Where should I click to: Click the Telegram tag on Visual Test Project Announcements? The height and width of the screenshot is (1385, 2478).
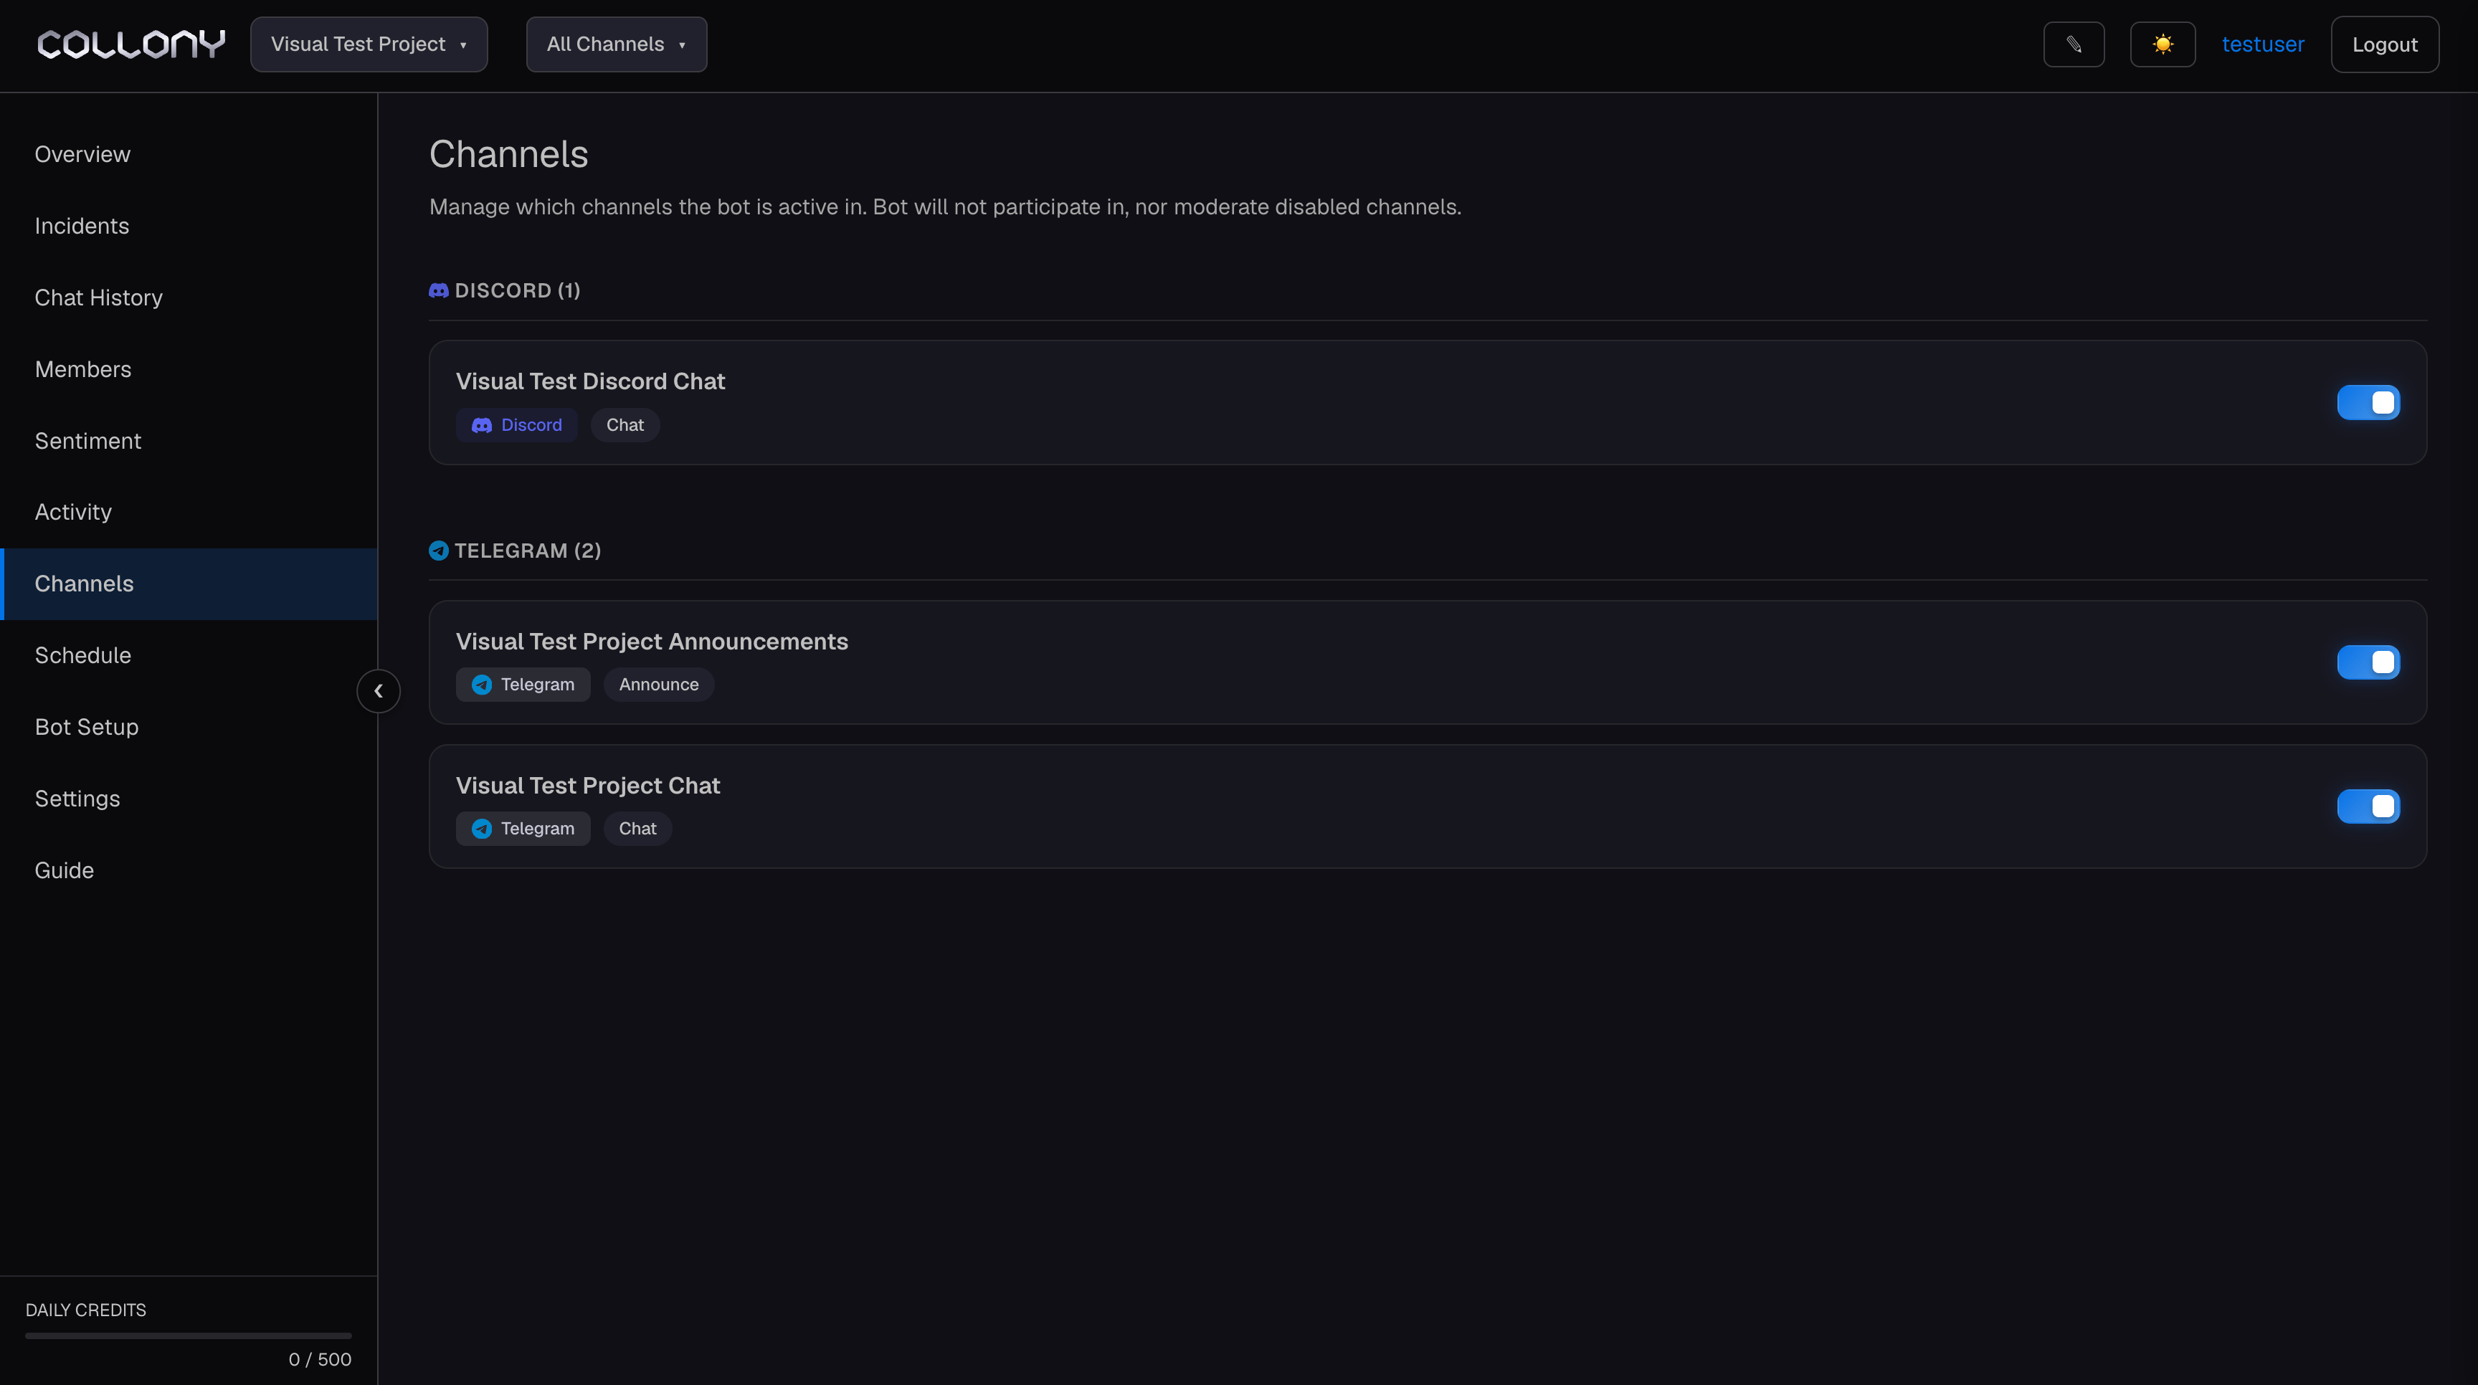pos(523,685)
